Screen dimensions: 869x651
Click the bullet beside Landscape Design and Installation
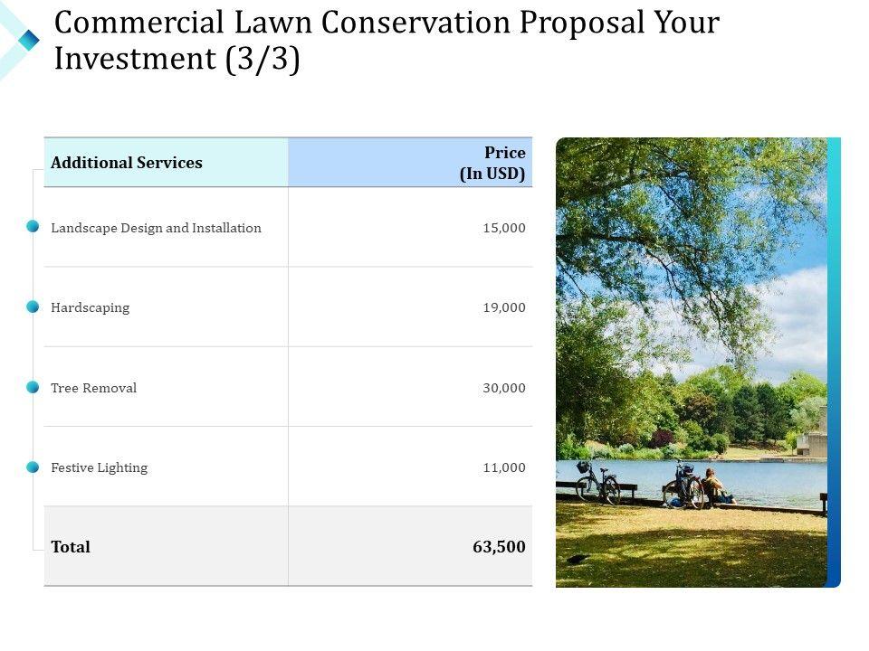click(33, 227)
